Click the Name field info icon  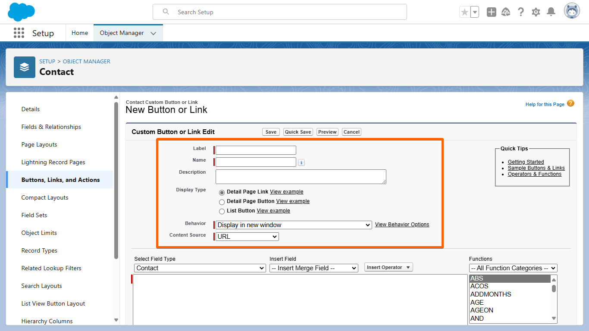[301, 162]
